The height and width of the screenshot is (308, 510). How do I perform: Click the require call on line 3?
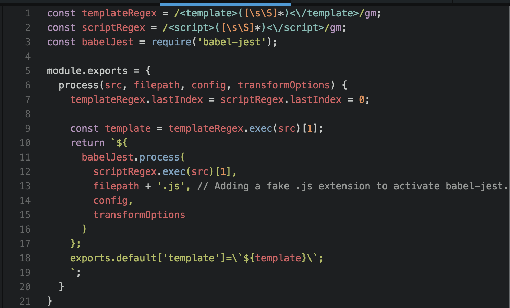(171, 42)
